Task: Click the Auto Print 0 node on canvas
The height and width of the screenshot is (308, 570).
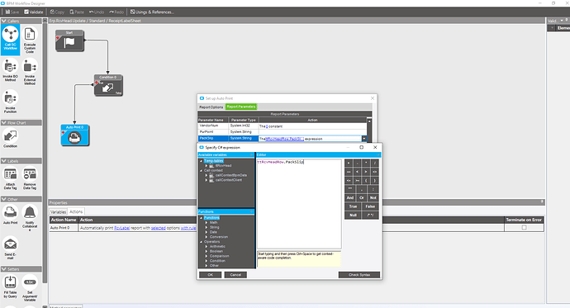Action: pos(75,135)
